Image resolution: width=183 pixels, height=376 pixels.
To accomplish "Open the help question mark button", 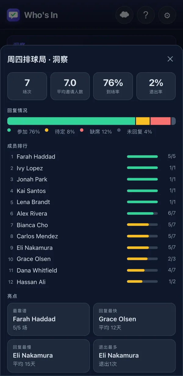I will 146,15.
